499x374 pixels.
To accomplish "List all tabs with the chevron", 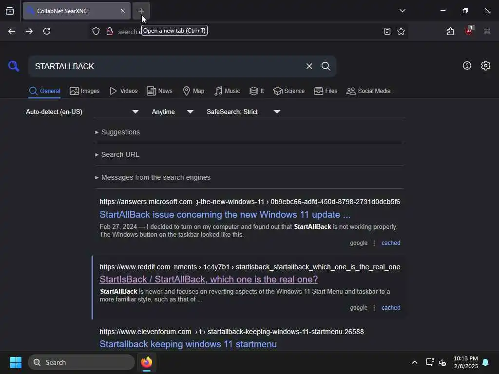I will pyautogui.click(x=402, y=11).
